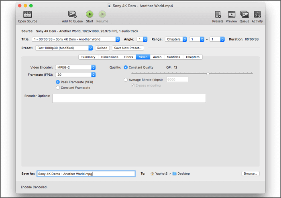Image resolution: width=281 pixels, height=198 pixels.
Task: Click the QP quality slider thumb
Action: [x=208, y=73]
